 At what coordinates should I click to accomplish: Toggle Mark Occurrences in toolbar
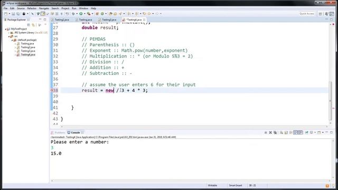tap(43, 14)
